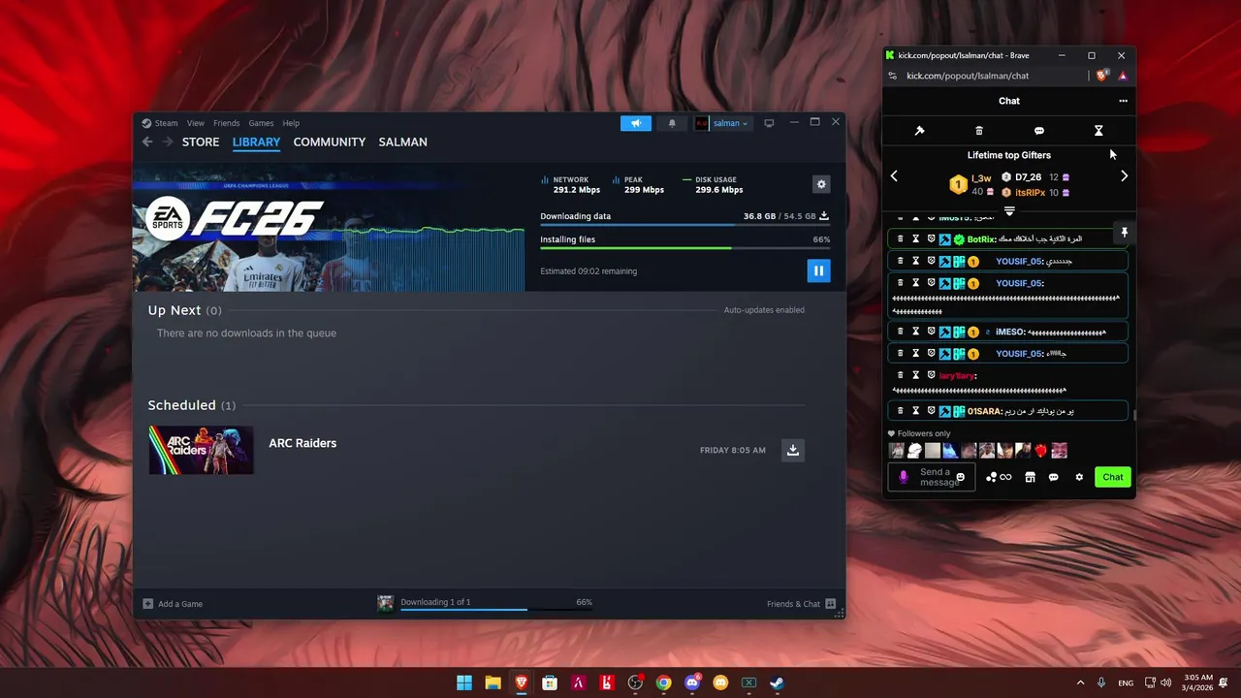Click the green Chat send button

(x=1113, y=477)
